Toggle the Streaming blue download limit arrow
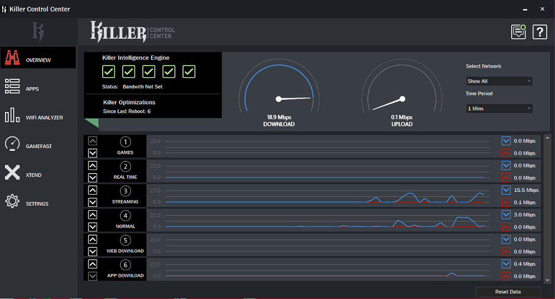The image size is (555, 299). point(506,190)
